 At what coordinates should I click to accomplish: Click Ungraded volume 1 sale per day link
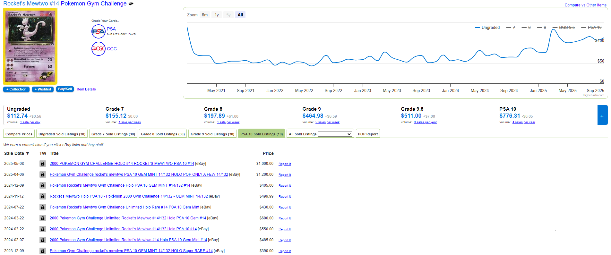[x=30, y=122]
